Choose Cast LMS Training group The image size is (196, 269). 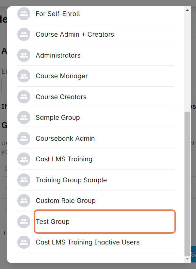tap(64, 159)
